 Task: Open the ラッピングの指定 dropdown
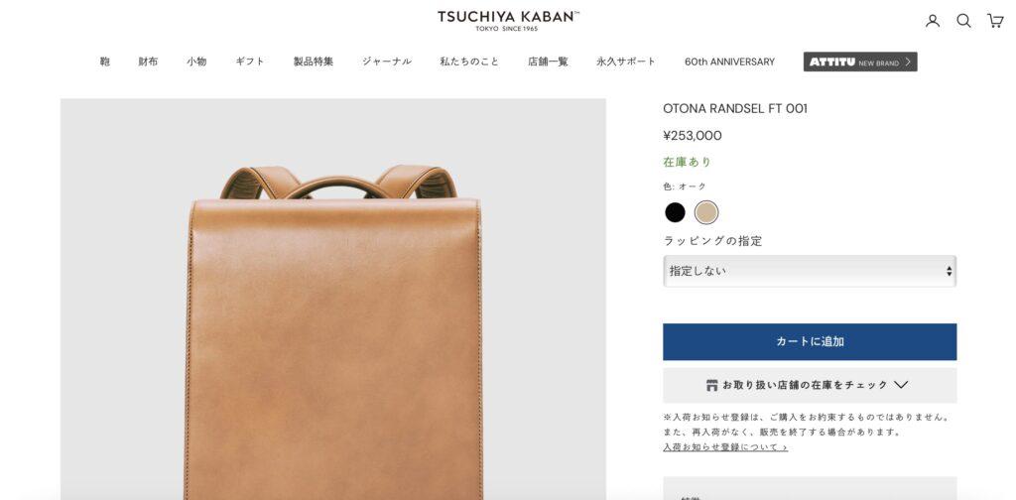(810, 271)
